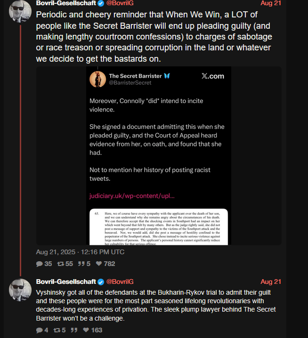This screenshot has height=338, width=308.
Task: Click the verified badge beside the top Bovril-Gesellschaft name
Action: point(101,3)
